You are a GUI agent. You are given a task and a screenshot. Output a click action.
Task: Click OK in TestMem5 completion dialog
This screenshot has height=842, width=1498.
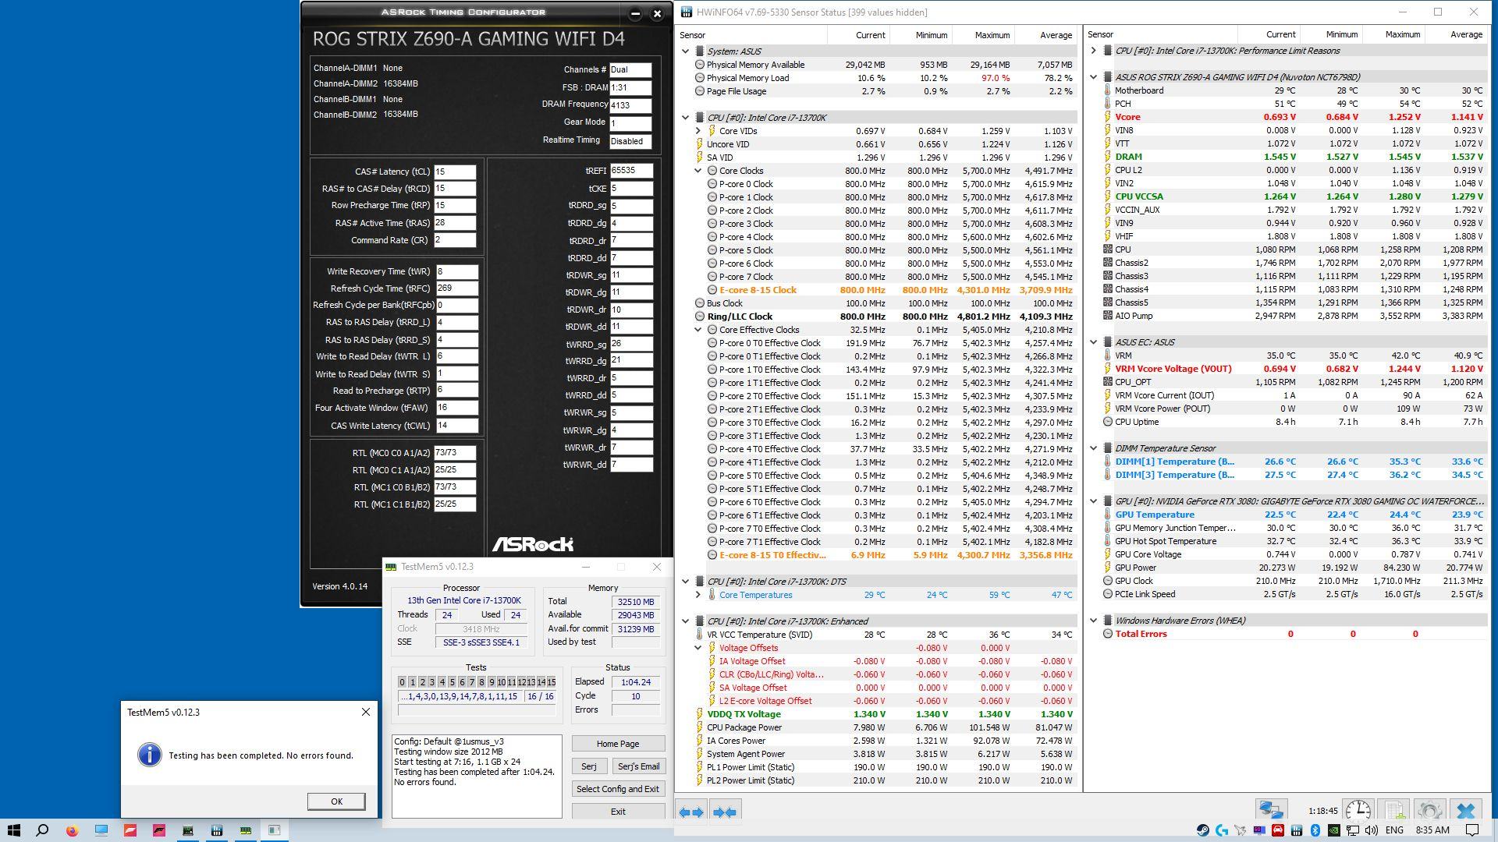tap(336, 801)
